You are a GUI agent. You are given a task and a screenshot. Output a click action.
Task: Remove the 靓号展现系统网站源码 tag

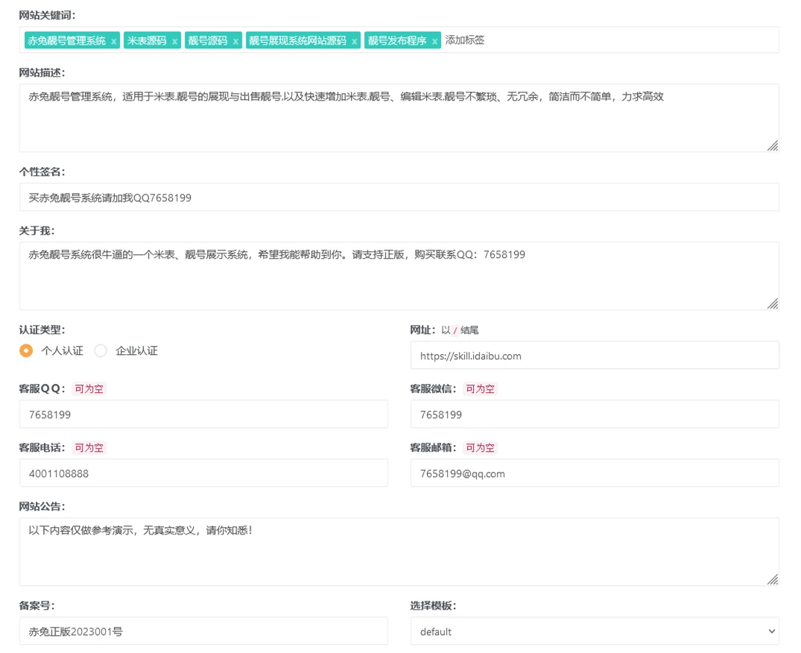[x=355, y=42]
